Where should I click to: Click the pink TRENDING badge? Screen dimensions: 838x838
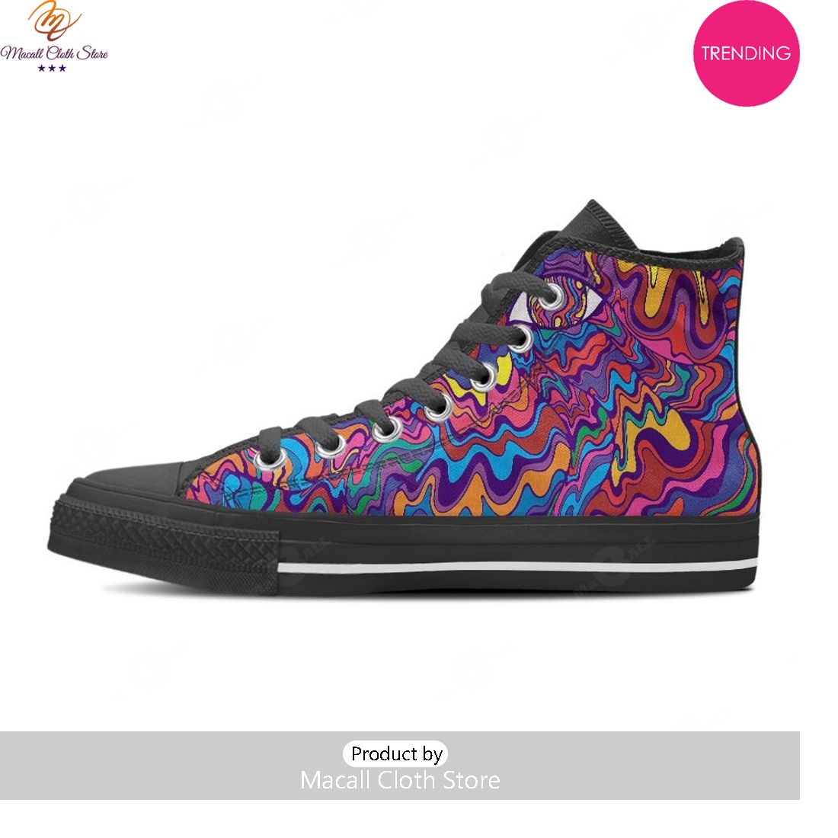tap(746, 53)
